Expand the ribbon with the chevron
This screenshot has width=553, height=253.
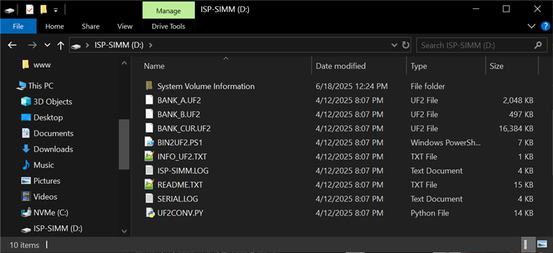coord(531,26)
